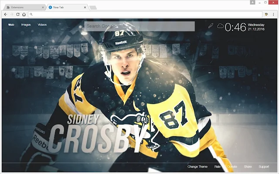Reload the page with the refresh icon
The height and width of the screenshot is (174, 279).
coord(18,14)
